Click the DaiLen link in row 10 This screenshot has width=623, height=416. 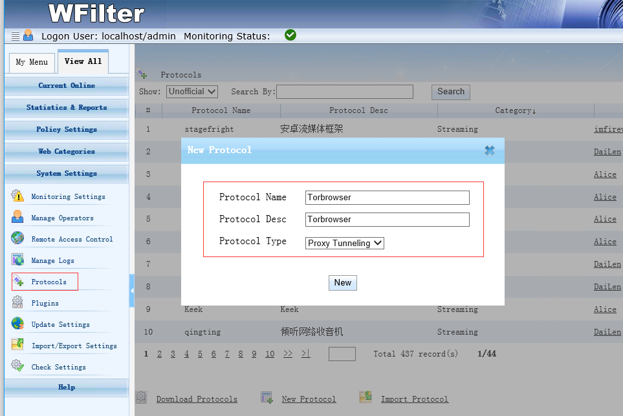point(607,332)
